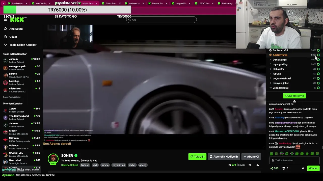Click chat username cizgilipijamaliCocuk
This screenshot has width=323, height=181.
pyautogui.click(x=286, y=123)
